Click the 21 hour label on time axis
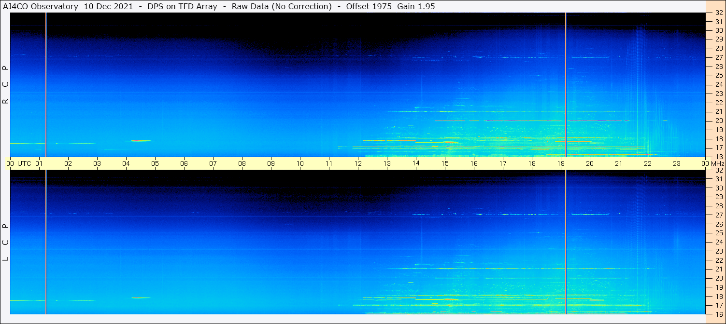This screenshot has height=324, width=726. pyautogui.click(x=619, y=163)
